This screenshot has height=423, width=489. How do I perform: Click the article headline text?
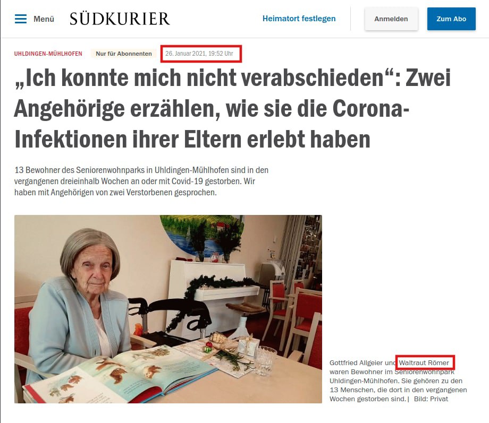[232, 108]
